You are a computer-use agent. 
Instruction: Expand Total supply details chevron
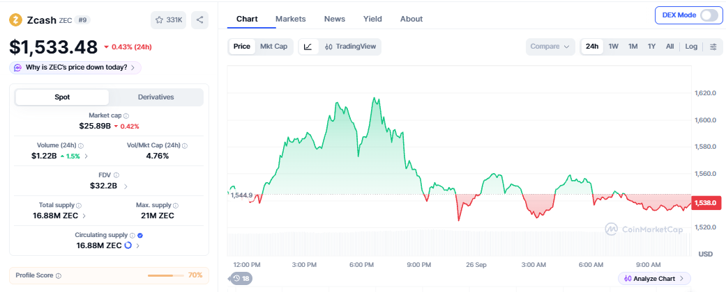coord(84,216)
